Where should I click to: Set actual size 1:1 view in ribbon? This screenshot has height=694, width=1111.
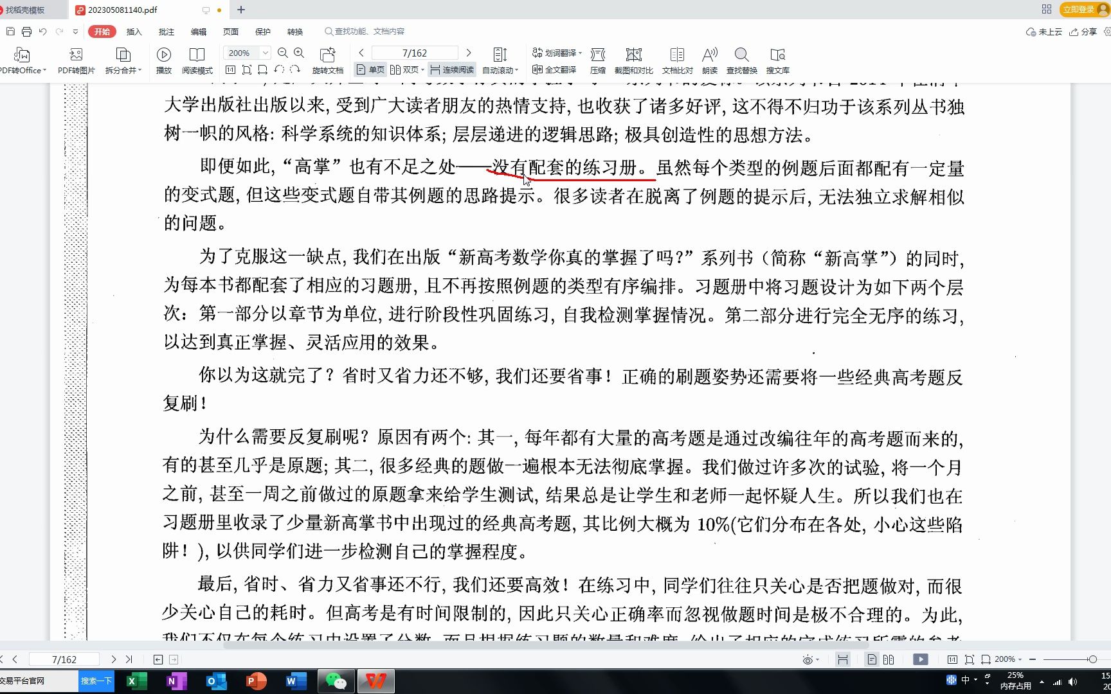[x=231, y=69]
